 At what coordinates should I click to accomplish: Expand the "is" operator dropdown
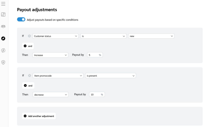coord(103,36)
